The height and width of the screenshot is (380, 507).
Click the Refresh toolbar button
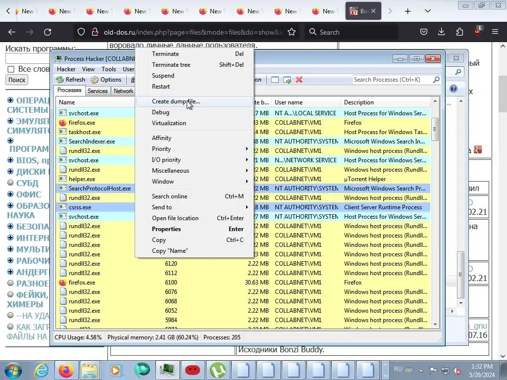(70, 80)
